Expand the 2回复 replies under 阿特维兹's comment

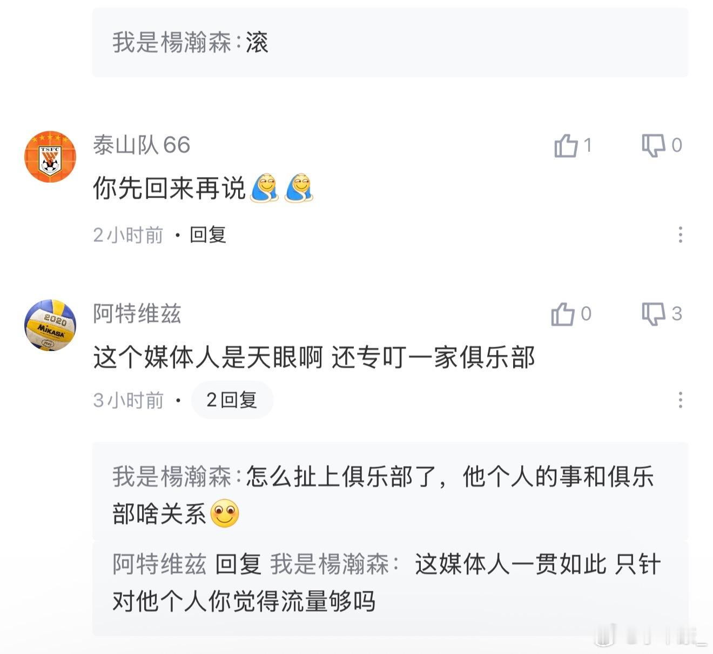(x=232, y=400)
